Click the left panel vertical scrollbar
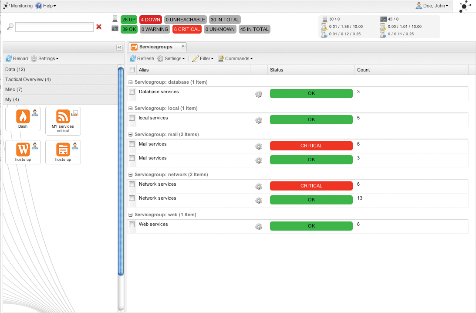This screenshot has width=476, height=313. pos(121,170)
